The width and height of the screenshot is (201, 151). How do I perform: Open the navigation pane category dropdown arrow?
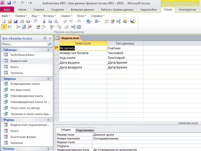pyautogui.click(x=45, y=38)
